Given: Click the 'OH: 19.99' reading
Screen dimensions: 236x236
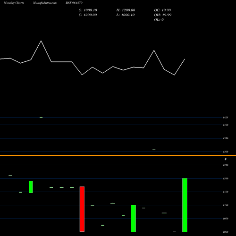Looking at the screenshot, I should pos(163,15).
